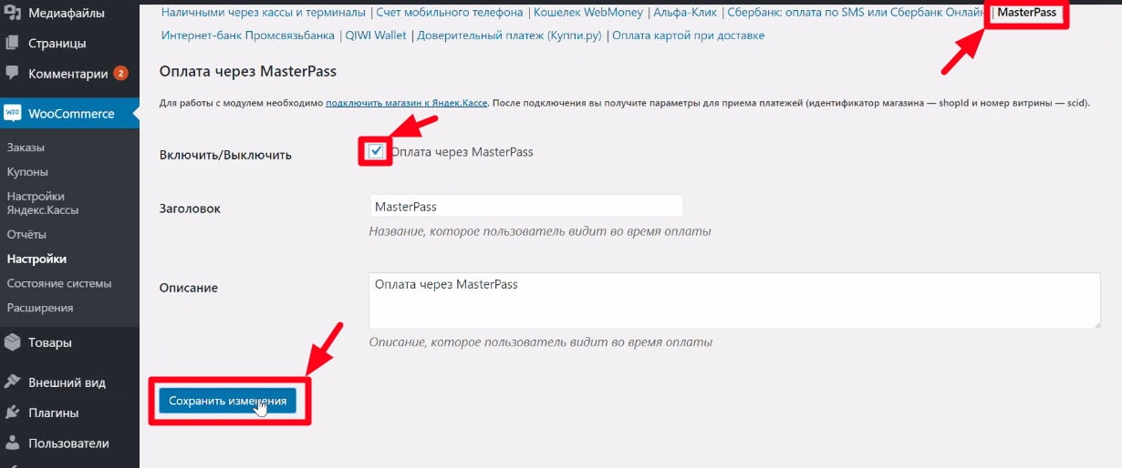Click the Описание textarea
1122x468 pixels.
point(734,300)
